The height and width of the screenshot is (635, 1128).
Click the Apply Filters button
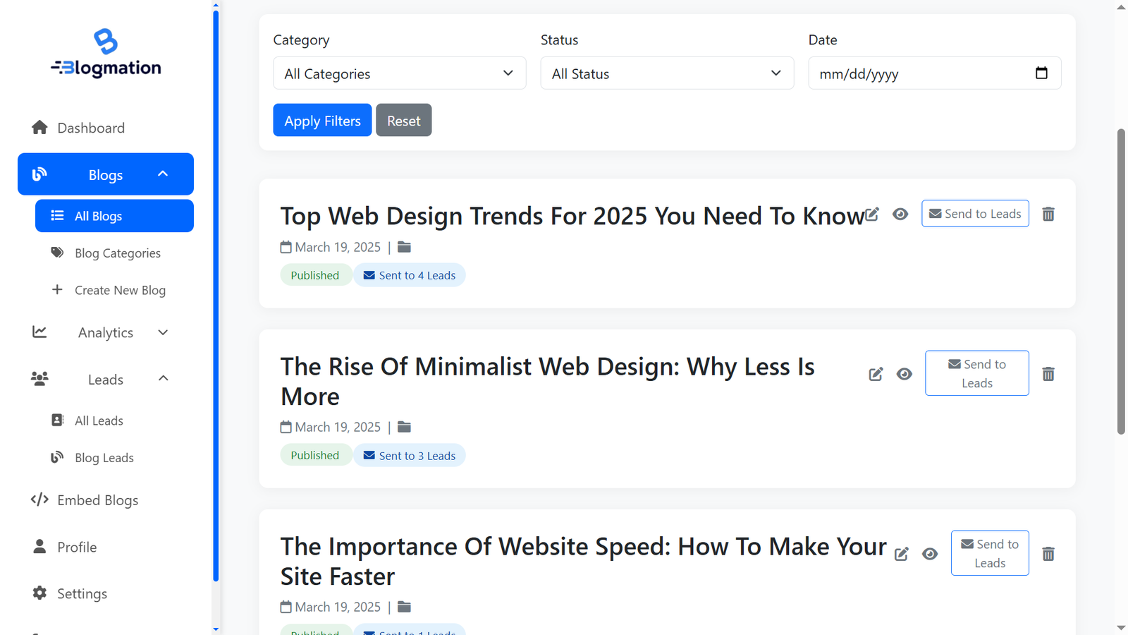click(x=322, y=120)
